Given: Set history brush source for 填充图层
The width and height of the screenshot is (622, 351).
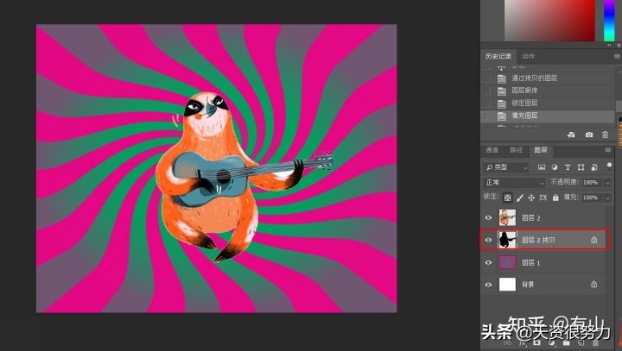Looking at the screenshot, I should [487, 116].
